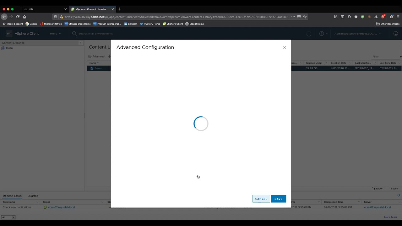Switch to the NSX browser tab
402x226 pixels.
(46, 9)
